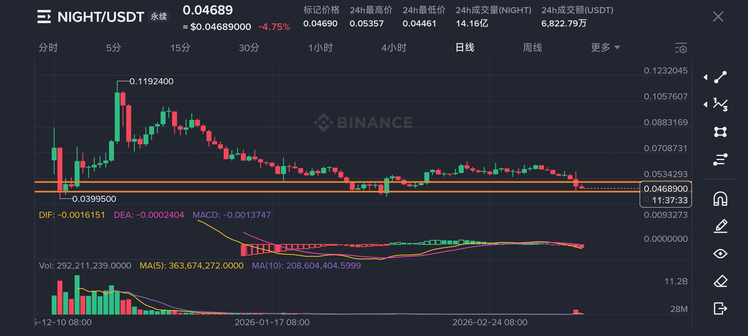Select the eraser tool
Image resolution: width=748 pixels, height=336 pixels.
coord(720,281)
